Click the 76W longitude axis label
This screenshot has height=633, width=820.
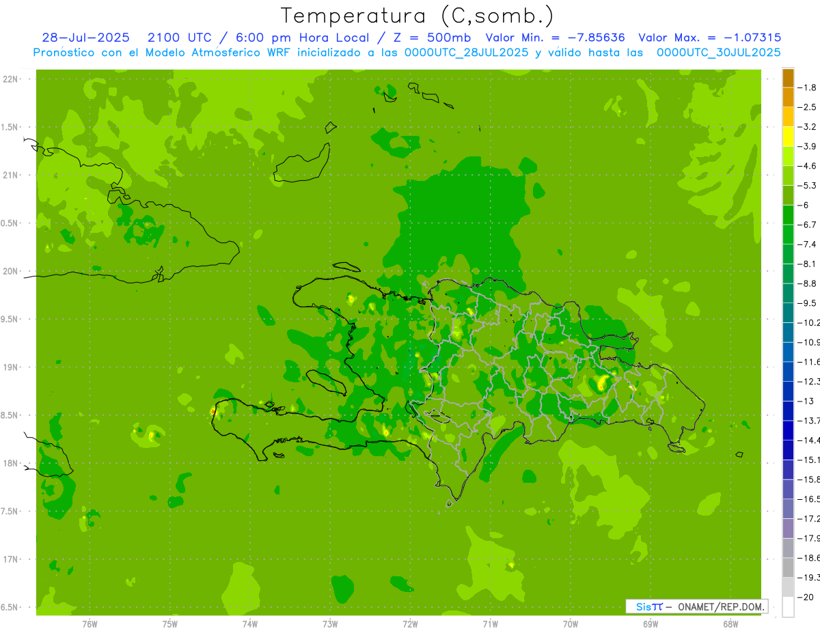[x=90, y=623]
